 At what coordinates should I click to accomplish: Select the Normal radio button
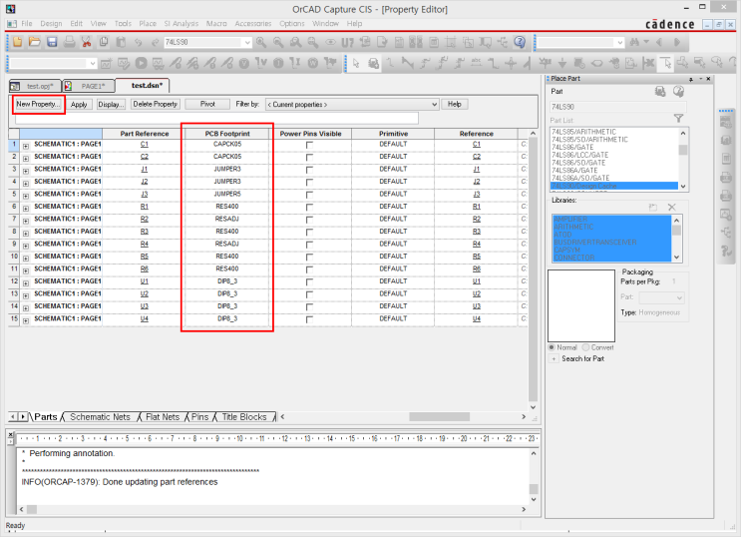(x=552, y=347)
